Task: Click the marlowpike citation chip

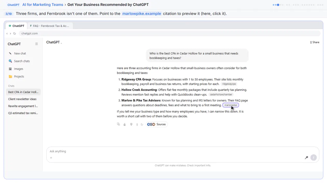Action: [x=231, y=105]
